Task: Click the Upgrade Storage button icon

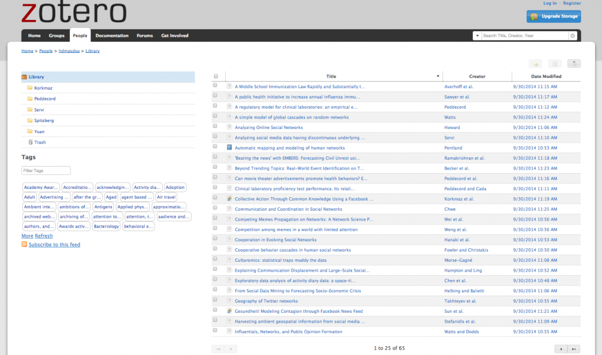Action: pos(534,16)
